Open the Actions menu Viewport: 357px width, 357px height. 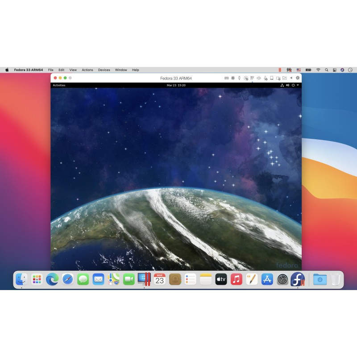(87, 70)
